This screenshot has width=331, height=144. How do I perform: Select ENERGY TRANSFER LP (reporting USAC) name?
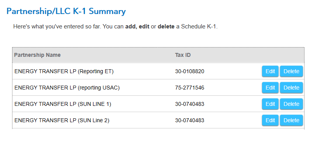(x=67, y=88)
